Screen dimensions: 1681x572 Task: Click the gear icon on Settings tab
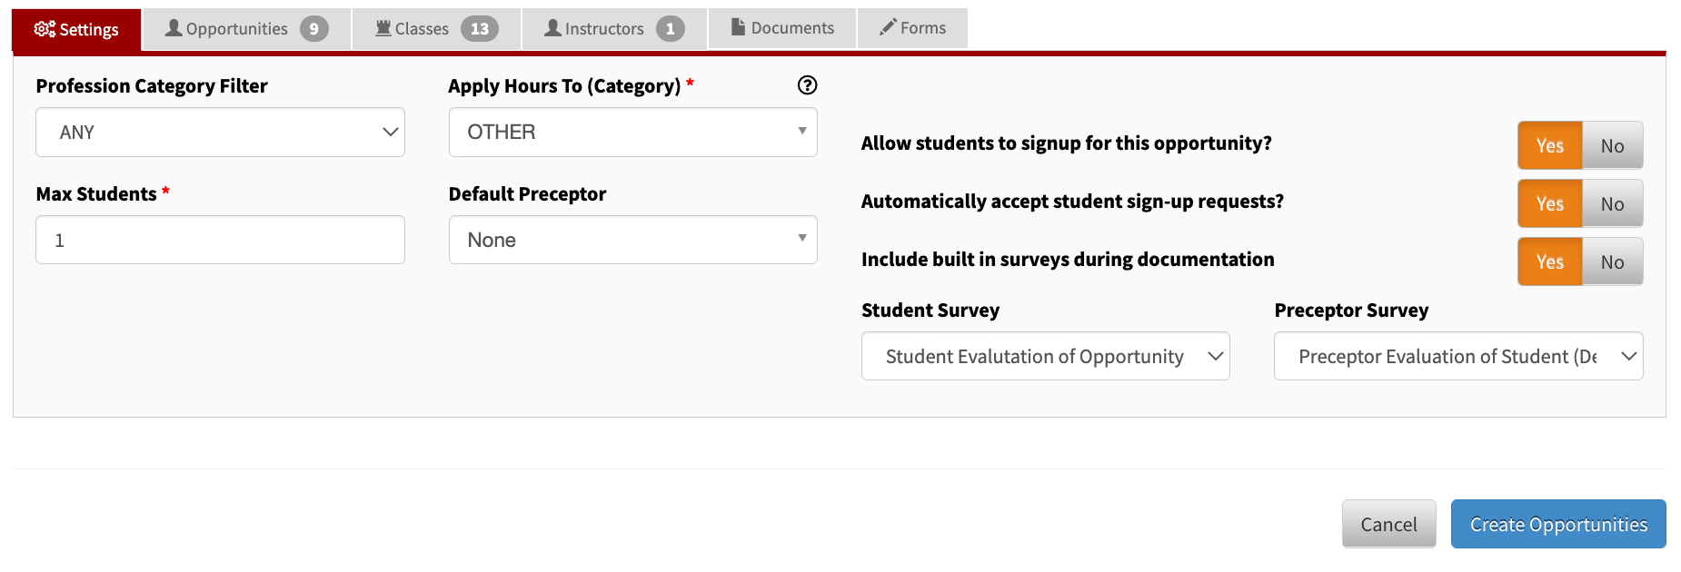(45, 29)
